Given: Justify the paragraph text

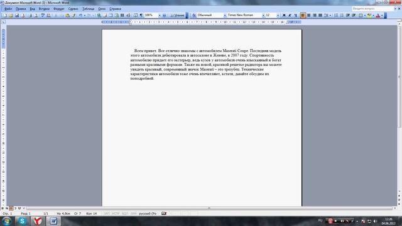Looking at the screenshot, I should (x=320, y=15).
